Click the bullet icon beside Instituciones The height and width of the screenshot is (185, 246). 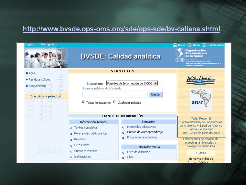(x=71, y=157)
